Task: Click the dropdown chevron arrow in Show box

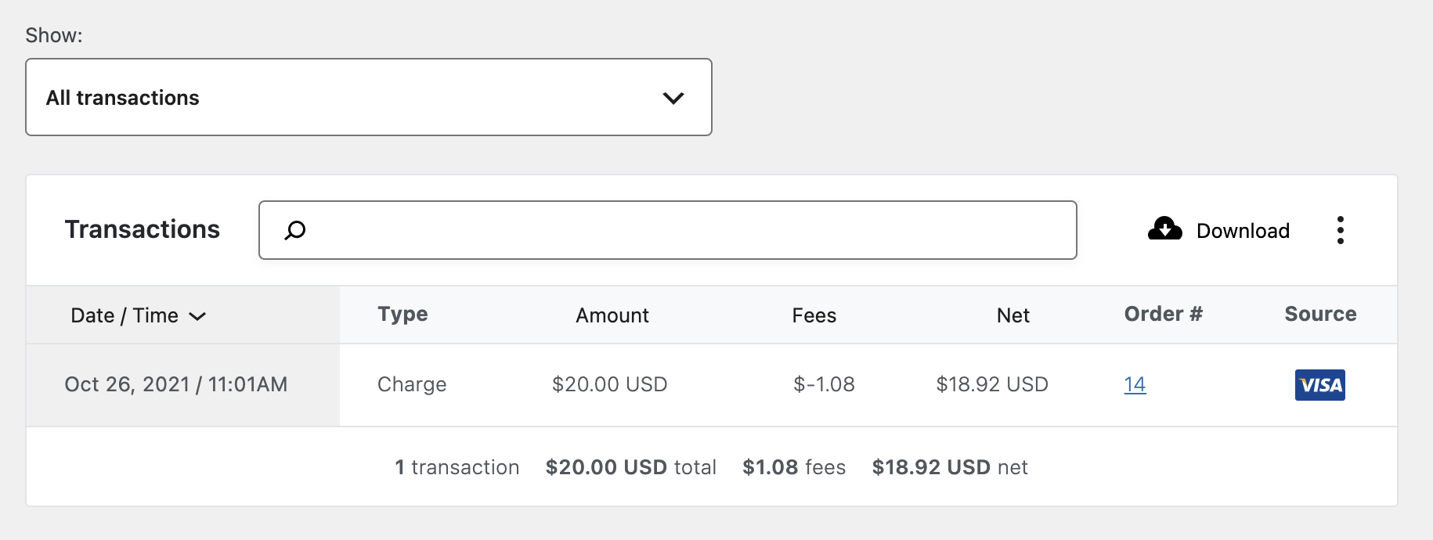Action: coord(673,98)
